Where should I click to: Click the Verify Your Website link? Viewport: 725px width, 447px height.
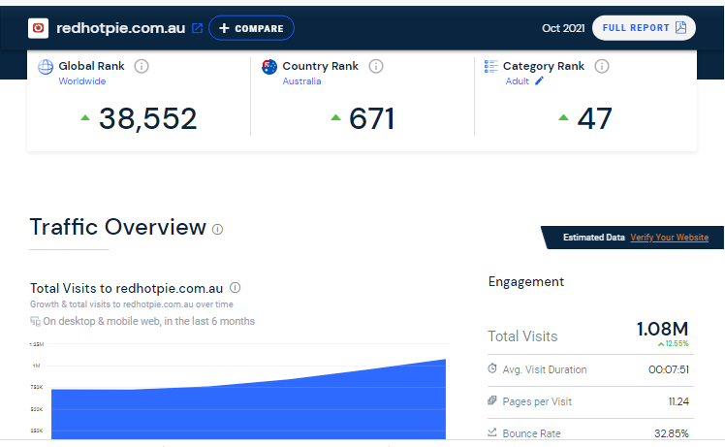point(669,238)
